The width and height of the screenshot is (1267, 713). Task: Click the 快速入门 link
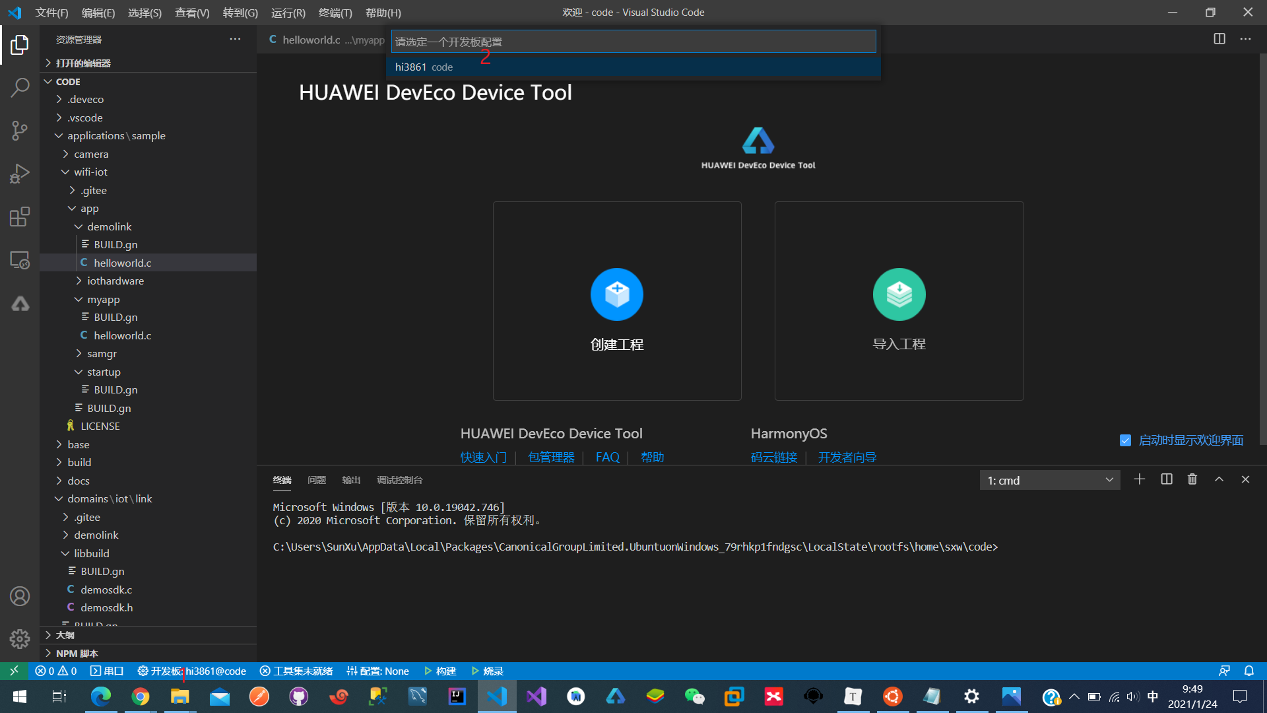[x=482, y=457]
